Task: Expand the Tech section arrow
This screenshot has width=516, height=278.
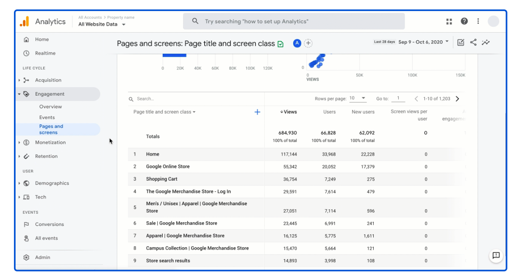Action: [19, 197]
